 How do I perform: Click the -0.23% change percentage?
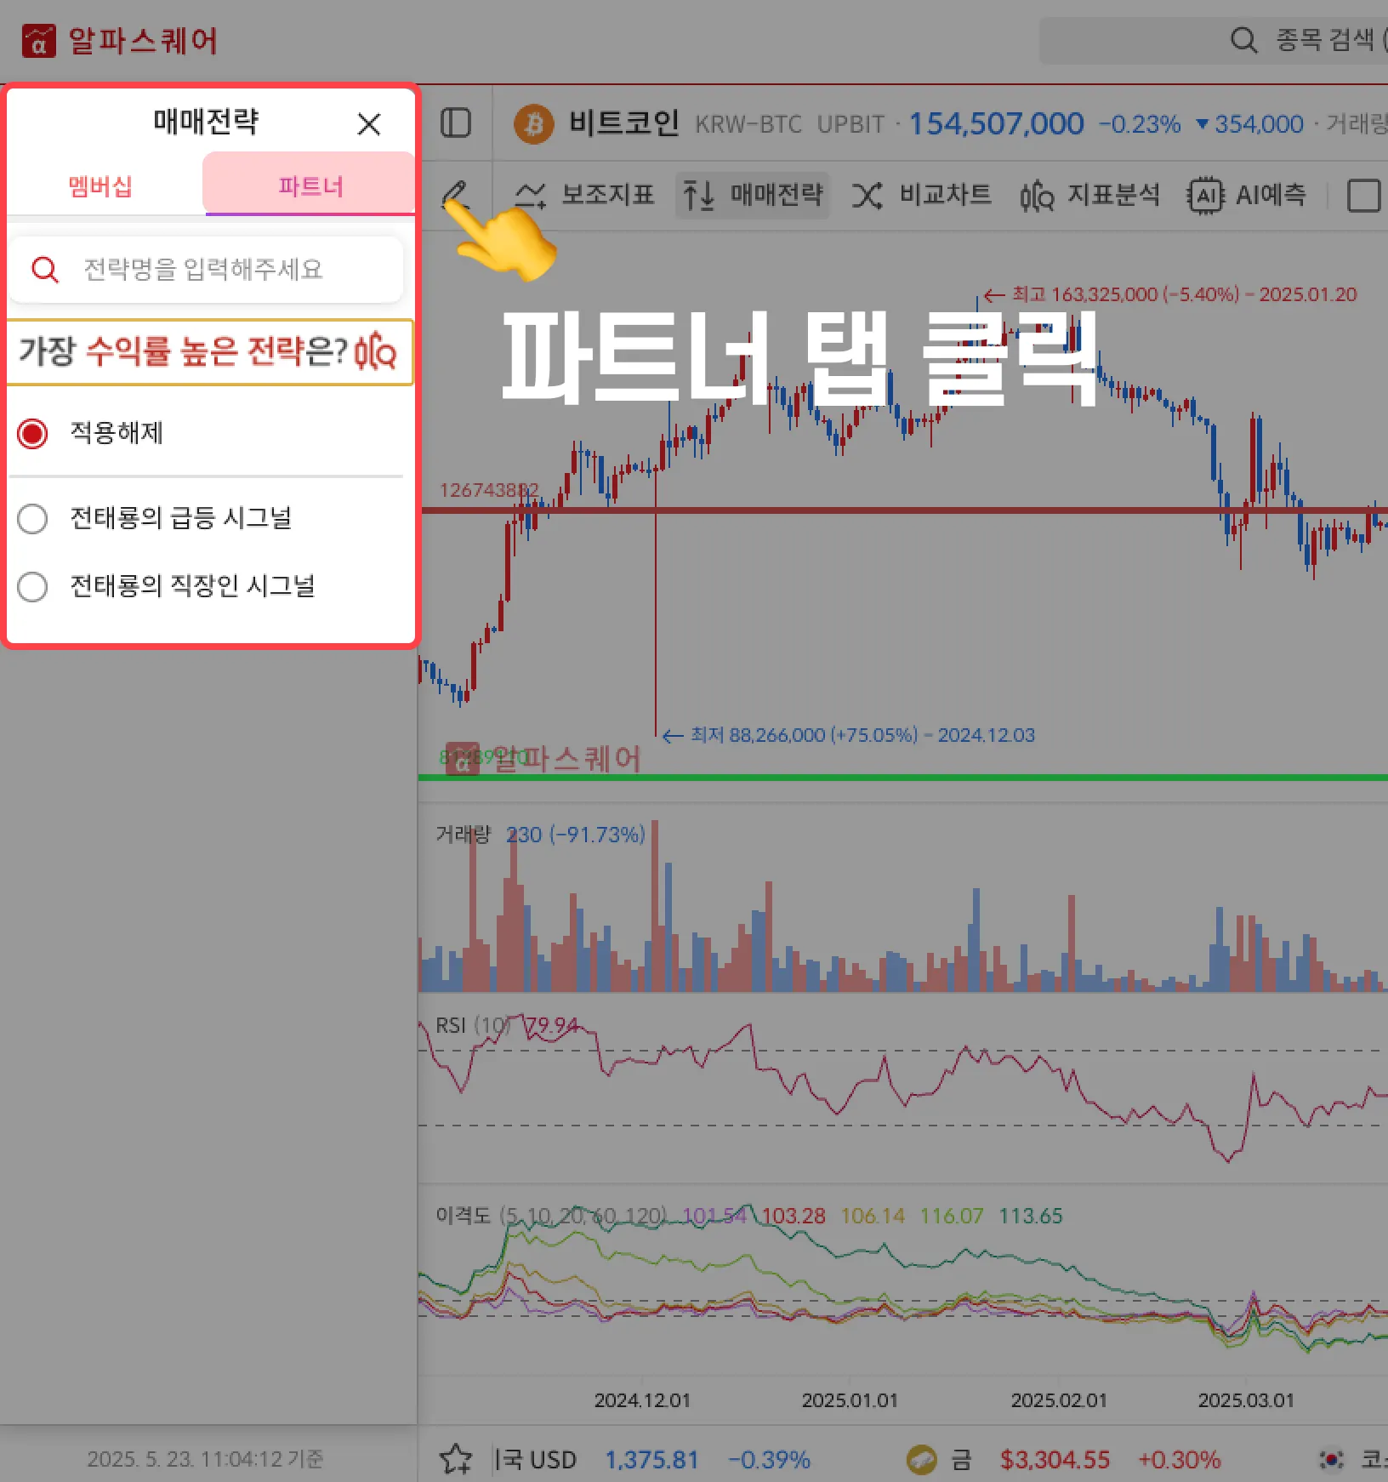pos(1140,125)
